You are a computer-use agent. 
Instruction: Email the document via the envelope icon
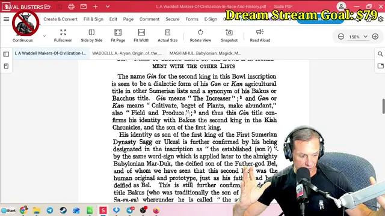point(84,7)
